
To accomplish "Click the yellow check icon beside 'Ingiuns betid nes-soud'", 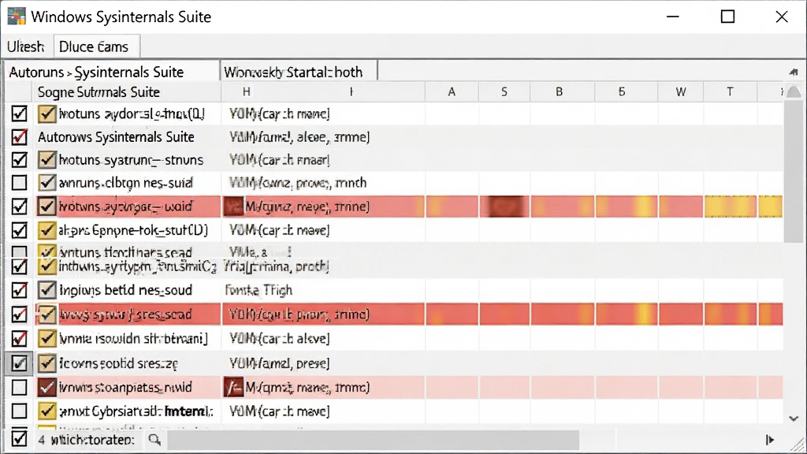I will (46, 290).
